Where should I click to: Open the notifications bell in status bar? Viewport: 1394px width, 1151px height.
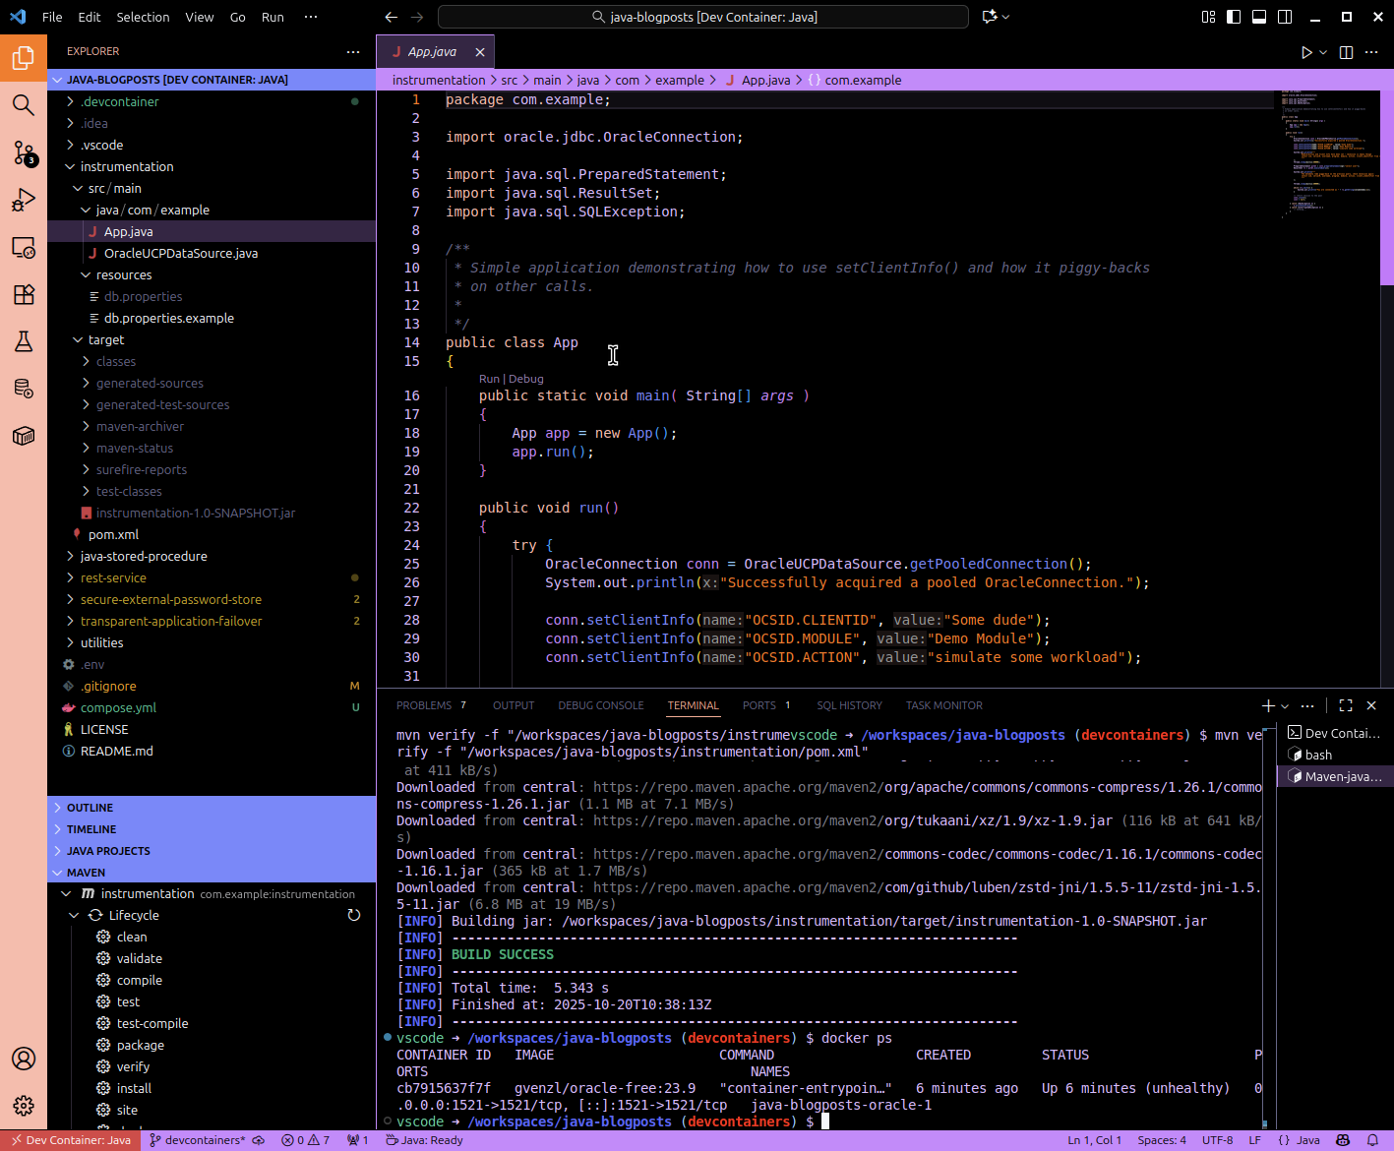(x=1372, y=1140)
